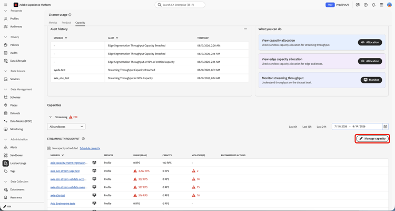Screen dimensions: 395x211
Task: Open Schemas in the sidebar
Action: point(15,97)
